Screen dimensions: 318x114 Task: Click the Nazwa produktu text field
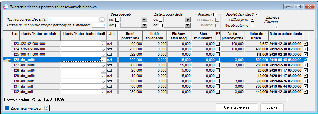(159, 99)
